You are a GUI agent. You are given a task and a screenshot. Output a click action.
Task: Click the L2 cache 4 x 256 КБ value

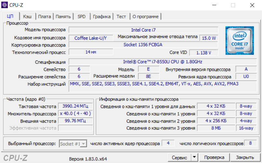pos(216,121)
